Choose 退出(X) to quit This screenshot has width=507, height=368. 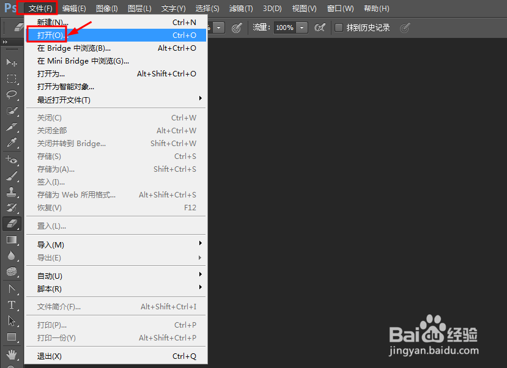116,356
